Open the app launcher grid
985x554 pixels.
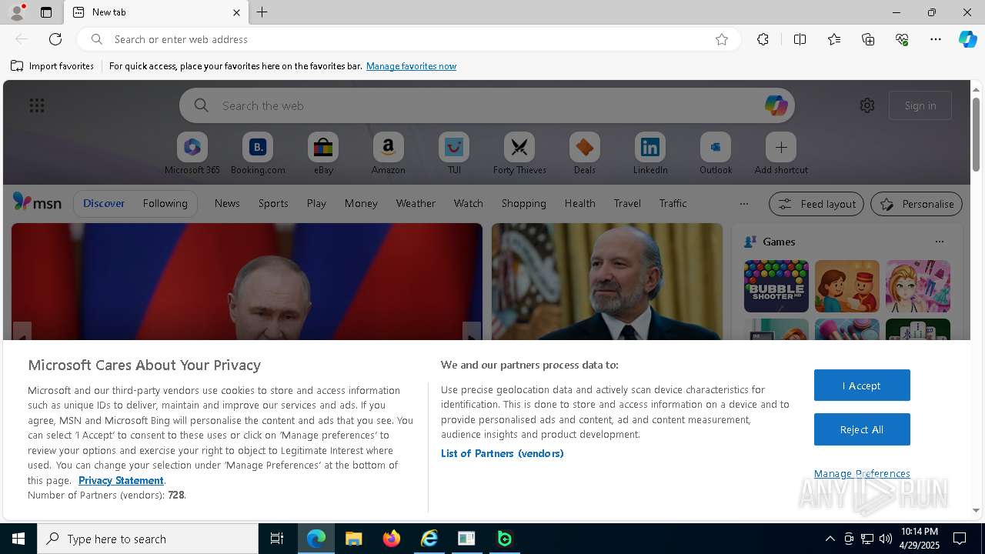pyautogui.click(x=37, y=105)
